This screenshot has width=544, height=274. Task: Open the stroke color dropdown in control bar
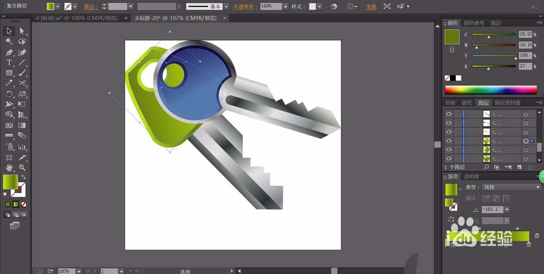[75, 7]
